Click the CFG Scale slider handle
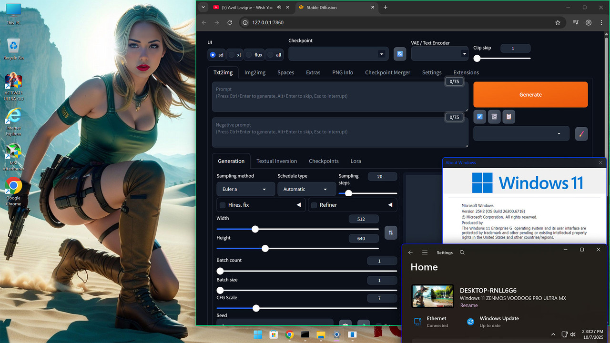The width and height of the screenshot is (610, 343). 256,308
